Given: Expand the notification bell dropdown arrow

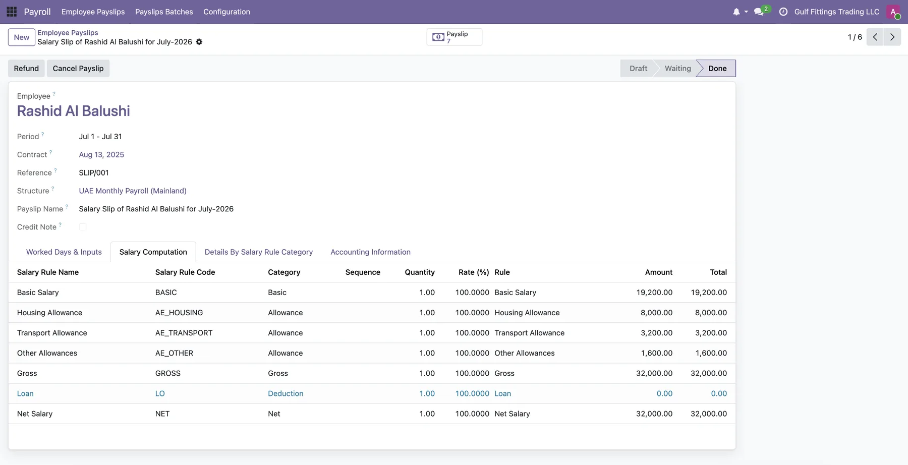Looking at the screenshot, I should pyautogui.click(x=746, y=12).
